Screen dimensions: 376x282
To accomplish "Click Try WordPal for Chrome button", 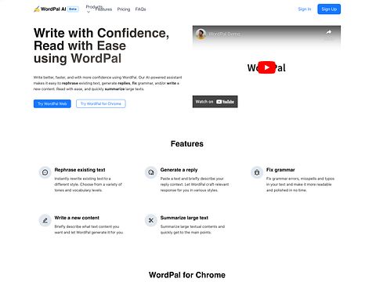I will click(x=101, y=103).
